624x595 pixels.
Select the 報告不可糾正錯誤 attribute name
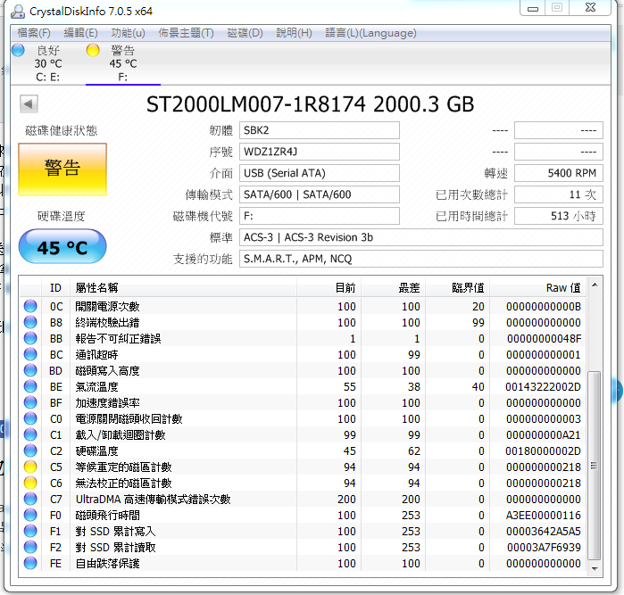point(118,339)
